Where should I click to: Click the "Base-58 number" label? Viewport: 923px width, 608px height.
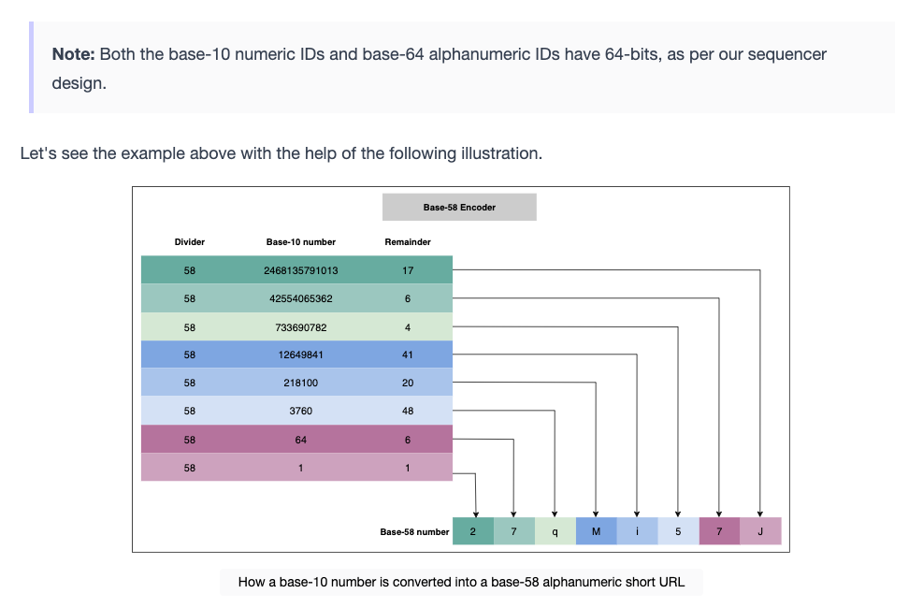tap(414, 532)
